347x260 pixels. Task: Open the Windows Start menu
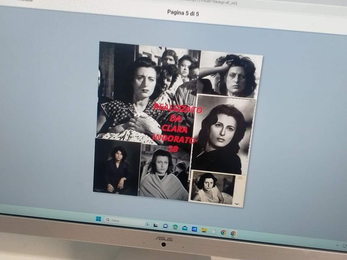coord(98,219)
